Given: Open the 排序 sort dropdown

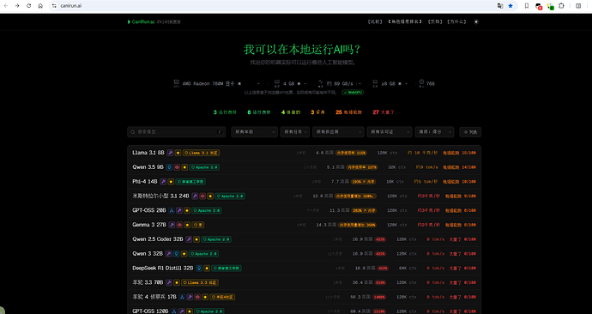Looking at the screenshot, I should [x=434, y=132].
